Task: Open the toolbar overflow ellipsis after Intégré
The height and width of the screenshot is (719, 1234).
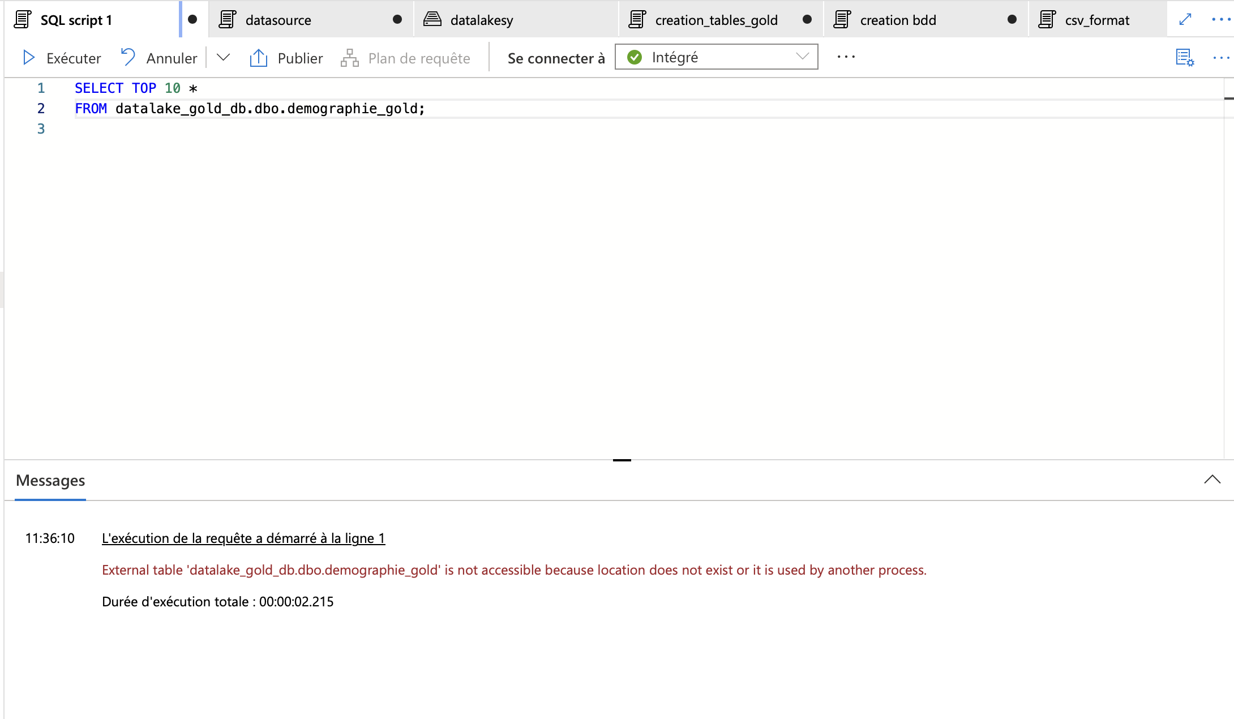Action: pyautogui.click(x=846, y=57)
